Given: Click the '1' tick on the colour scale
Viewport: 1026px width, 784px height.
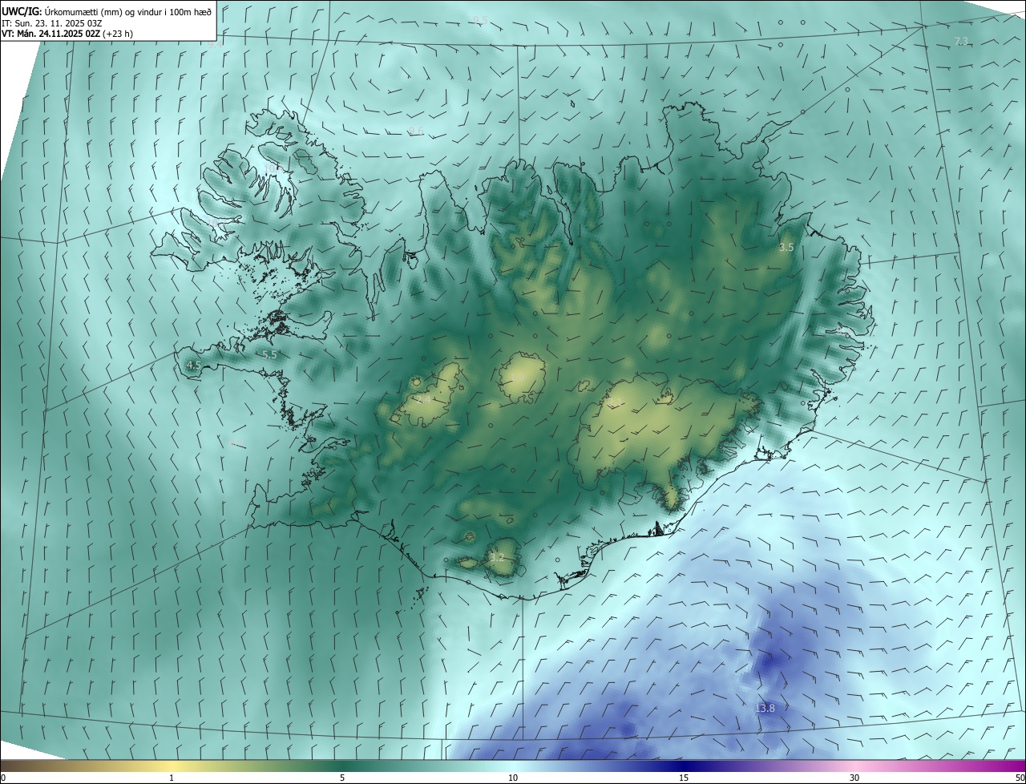Looking at the screenshot, I should pyautogui.click(x=172, y=778).
